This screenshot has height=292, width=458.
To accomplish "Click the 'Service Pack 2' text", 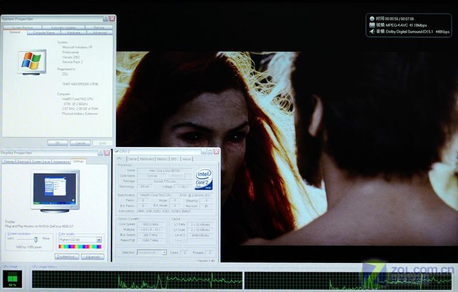I will pos(73,62).
